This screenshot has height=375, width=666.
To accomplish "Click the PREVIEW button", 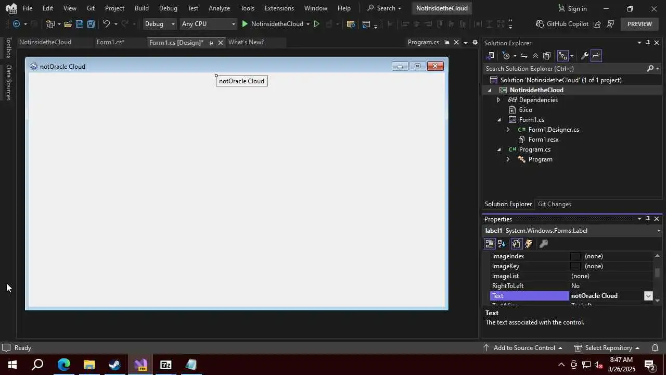I will (x=639, y=24).
